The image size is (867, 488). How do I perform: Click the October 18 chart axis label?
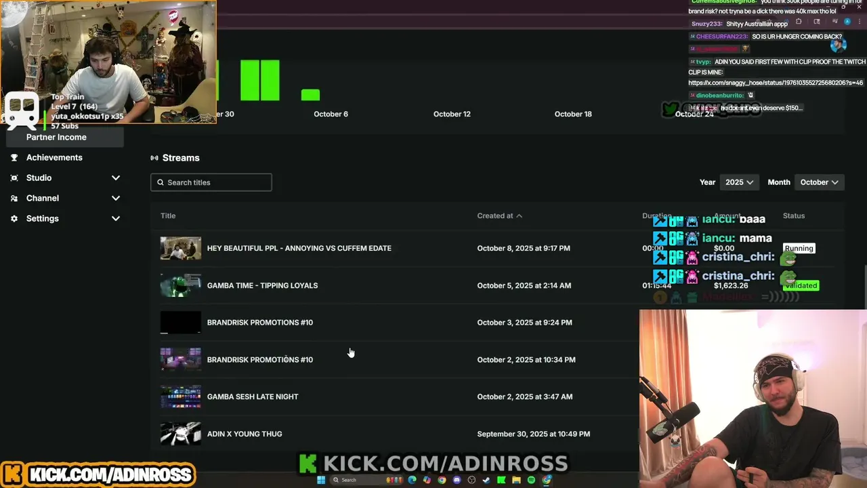point(573,114)
